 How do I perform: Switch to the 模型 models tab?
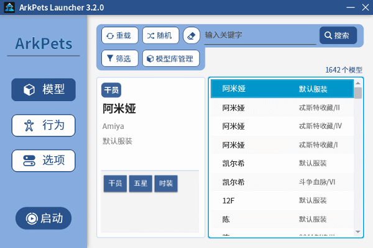(x=44, y=90)
